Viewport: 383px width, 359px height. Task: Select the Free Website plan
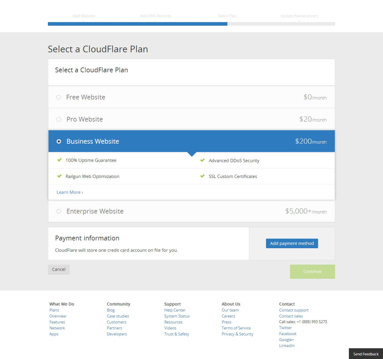[x=58, y=97]
